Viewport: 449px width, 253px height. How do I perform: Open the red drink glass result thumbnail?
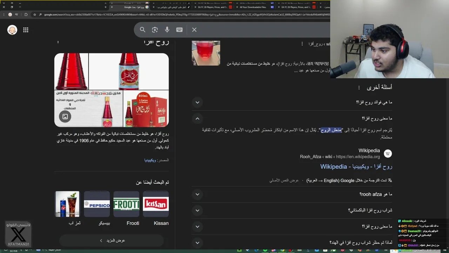click(206, 53)
